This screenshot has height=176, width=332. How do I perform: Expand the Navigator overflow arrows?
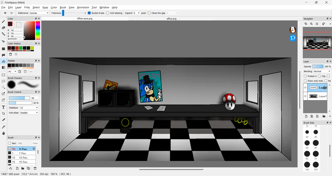(x=330, y=24)
